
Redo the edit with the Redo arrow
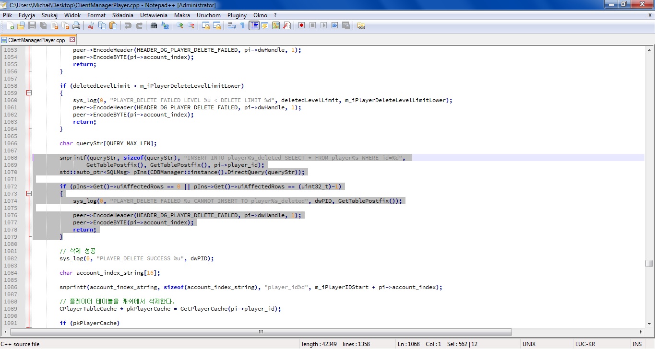139,25
